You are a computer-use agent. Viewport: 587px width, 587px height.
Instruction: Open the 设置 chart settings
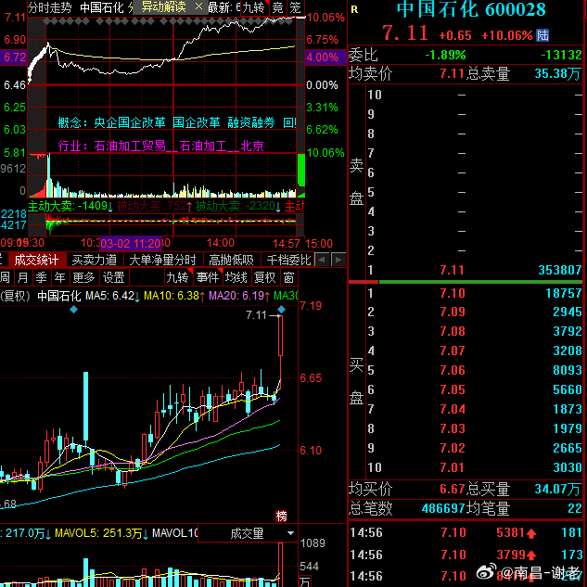pyautogui.click(x=113, y=277)
